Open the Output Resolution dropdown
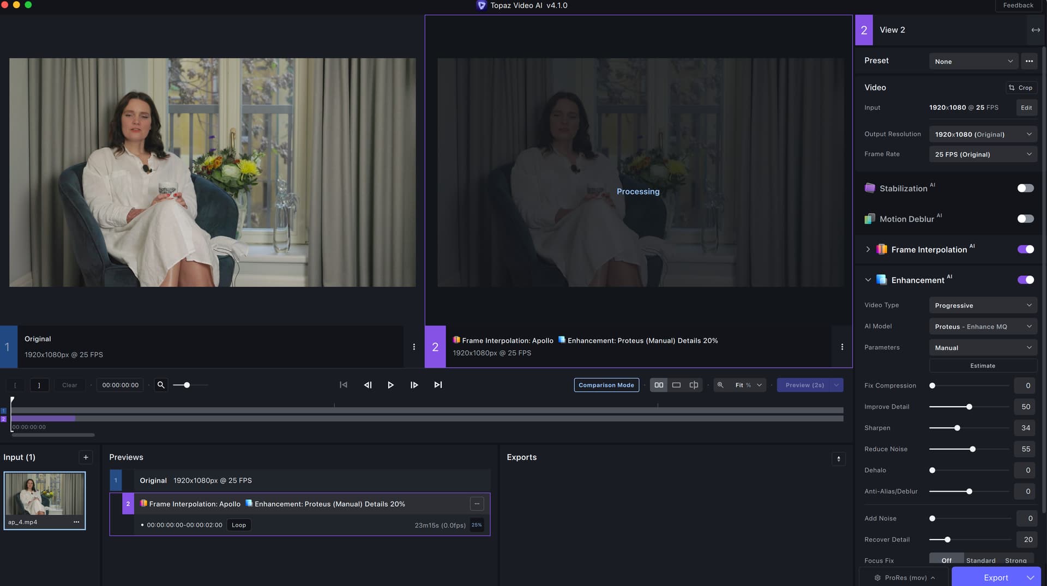Image resolution: width=1047 pixels, height=586 pixels. [x=983, y=134]
